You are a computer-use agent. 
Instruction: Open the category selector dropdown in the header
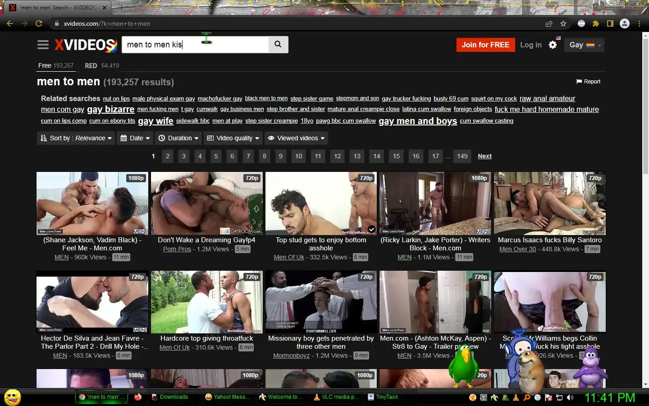point(585,45)
